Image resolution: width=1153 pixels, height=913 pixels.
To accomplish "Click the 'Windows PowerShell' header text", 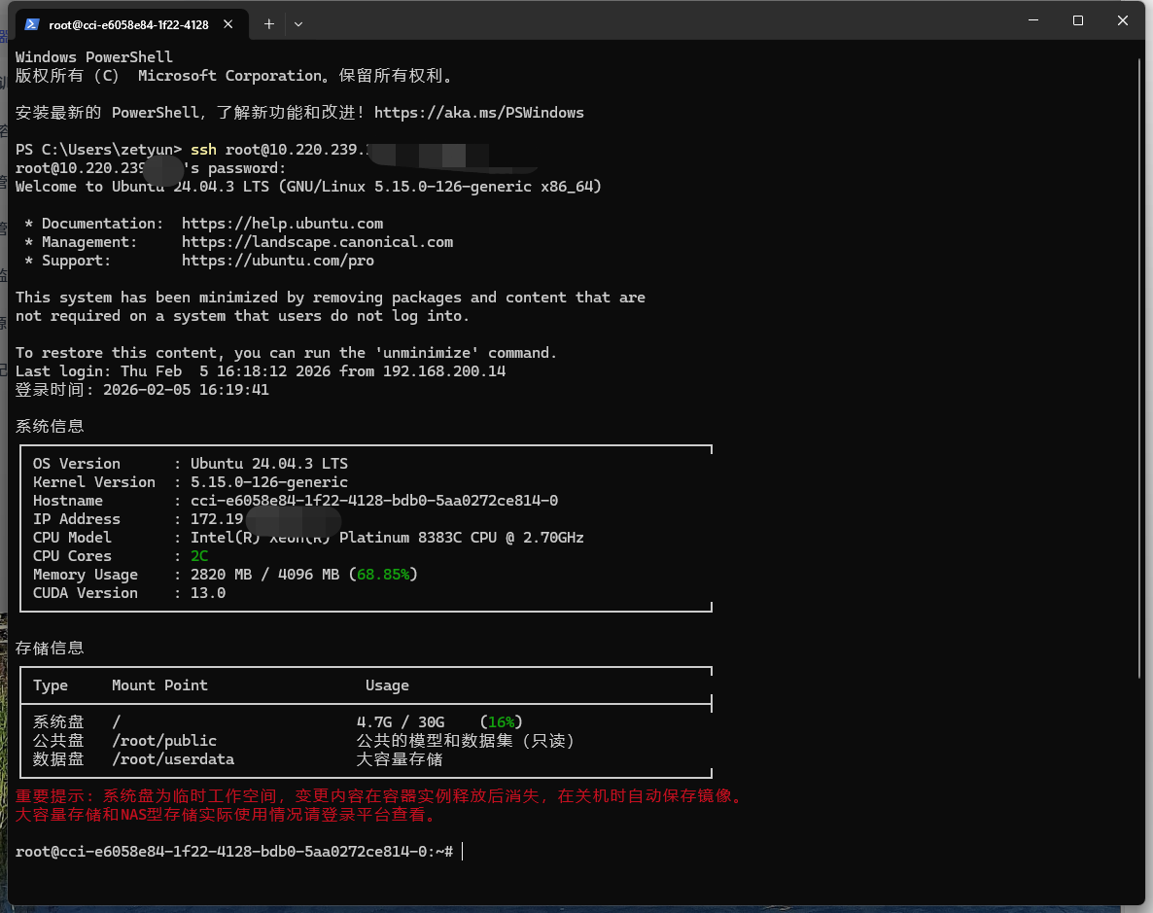I will pyautogui.click(x=94, y=57).
